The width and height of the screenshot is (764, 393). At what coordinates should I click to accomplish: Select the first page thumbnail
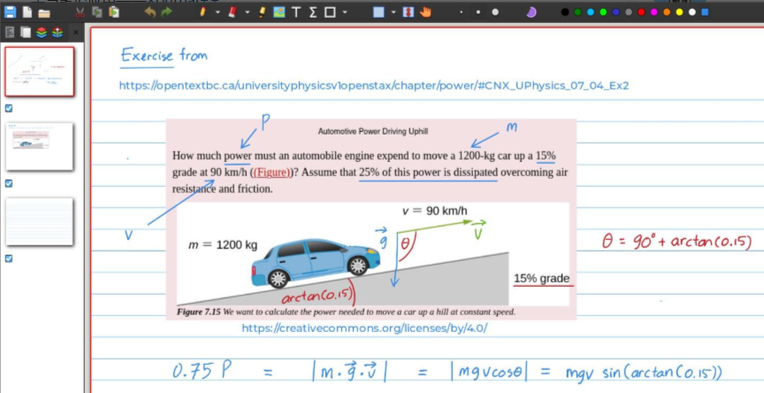40,72
